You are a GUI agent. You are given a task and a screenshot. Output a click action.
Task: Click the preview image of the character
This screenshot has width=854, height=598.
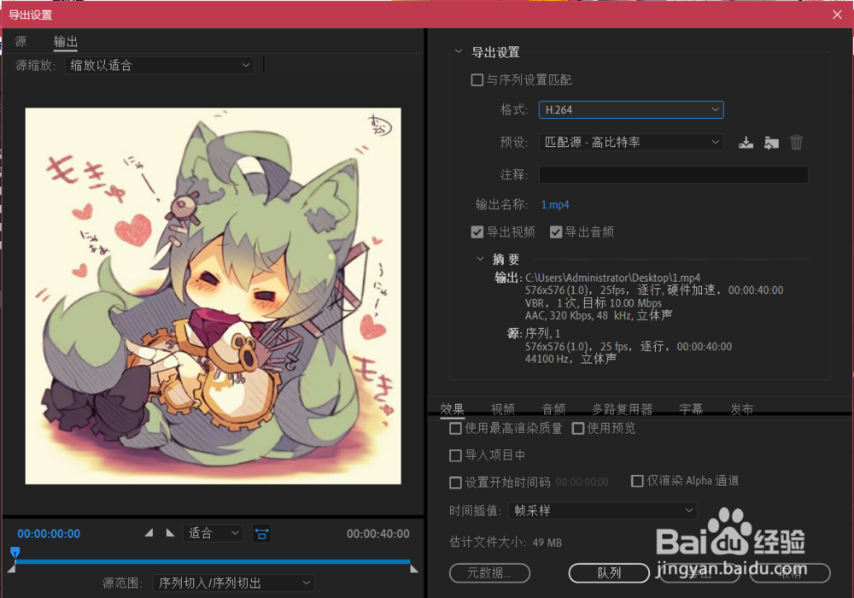pos(213,296)
